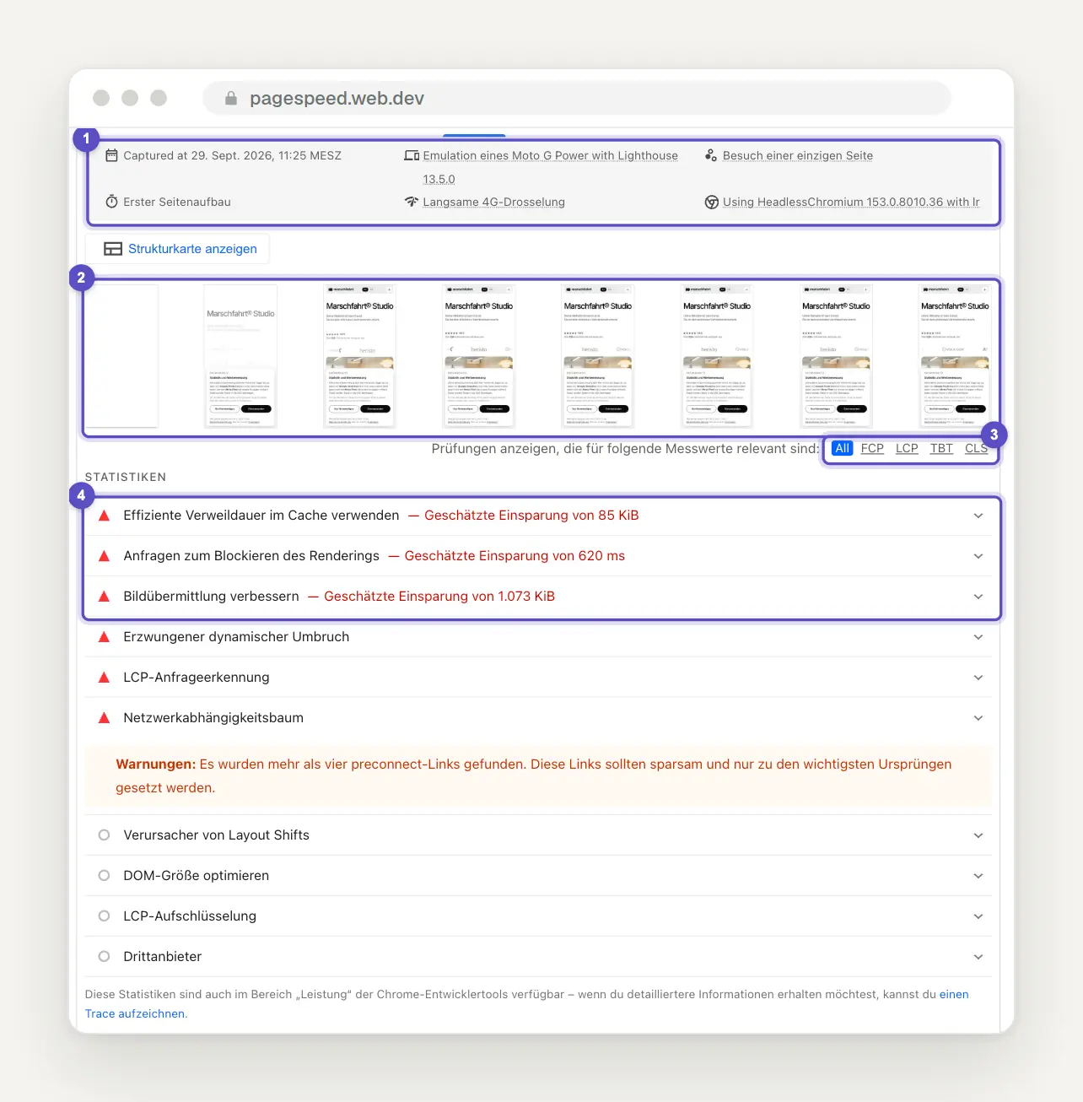Click the red triangle beside Effiziente Verweildauer im Cache

(105, 516)
